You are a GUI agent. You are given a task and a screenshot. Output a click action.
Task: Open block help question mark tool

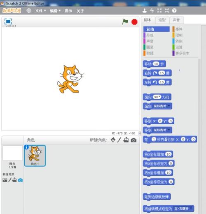(174, 11)
